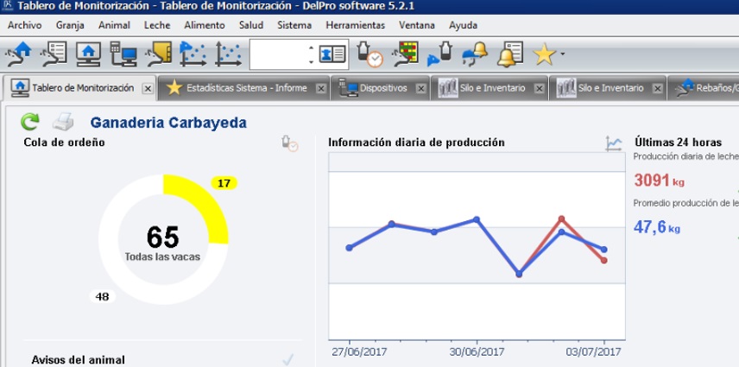Viewport: 739px width, 367px height.
Task: Open the milking queue timer icon
Action: (290, 143)
